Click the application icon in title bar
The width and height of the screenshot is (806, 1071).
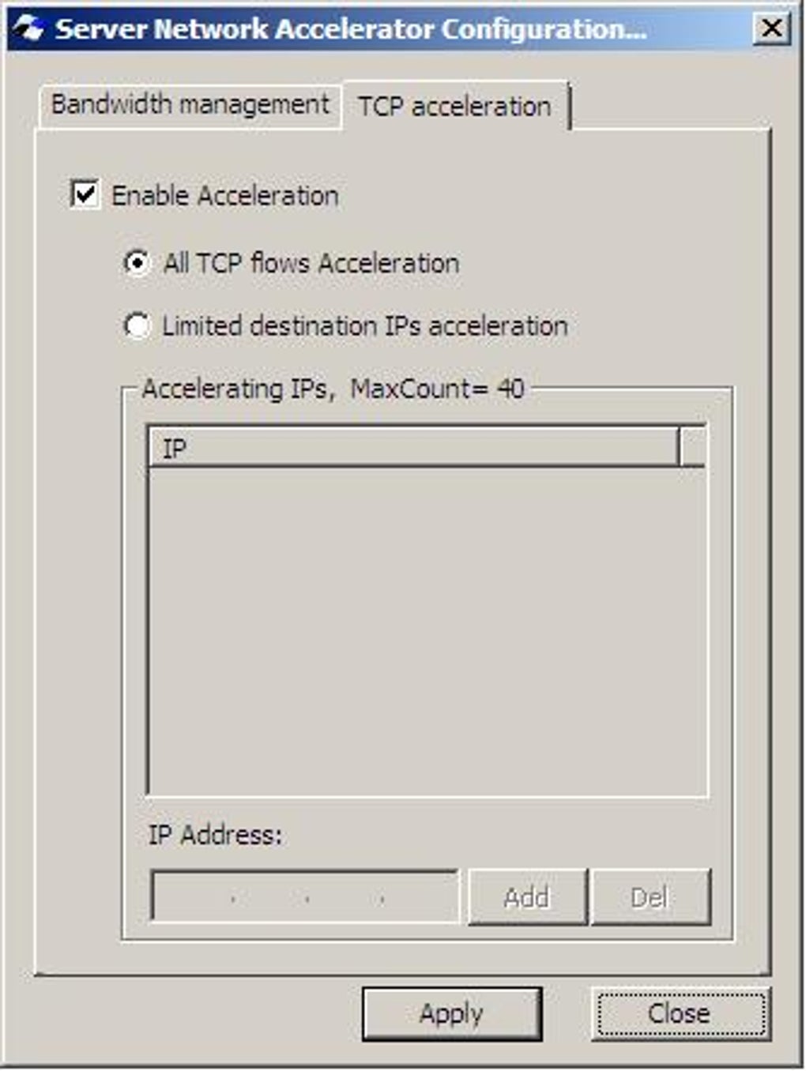[29, 29]
